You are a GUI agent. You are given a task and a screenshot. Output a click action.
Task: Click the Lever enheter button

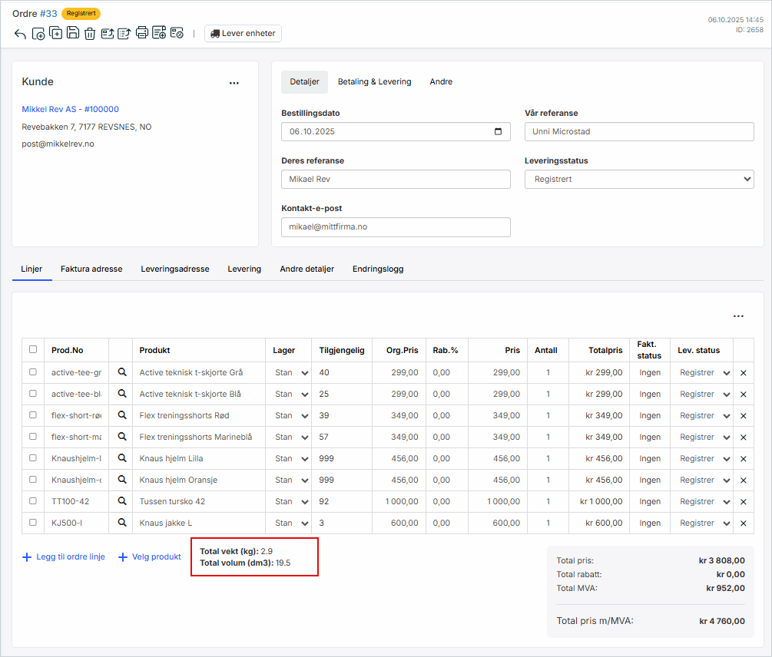(243, 34)
